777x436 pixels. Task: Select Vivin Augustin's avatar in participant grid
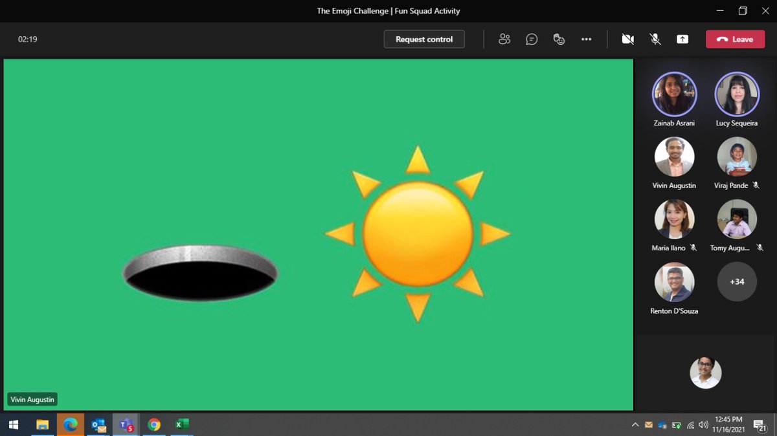[x=674, y=157]
